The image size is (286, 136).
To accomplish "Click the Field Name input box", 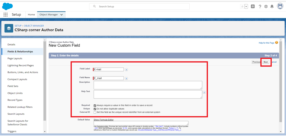I will click(x=109, y=78).
